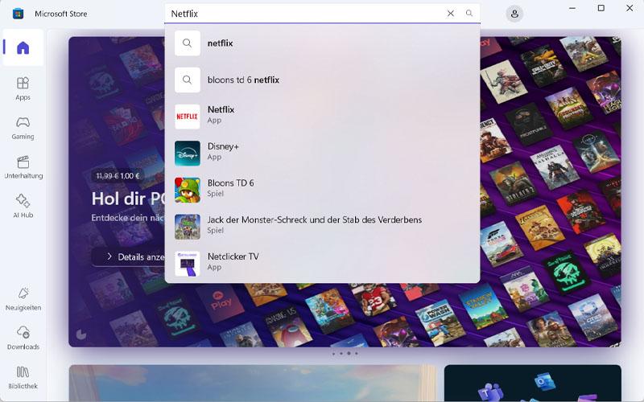Screen dimensions: 644x402
Task: Open the Netflix app result
Action: [x=322, y=116]
